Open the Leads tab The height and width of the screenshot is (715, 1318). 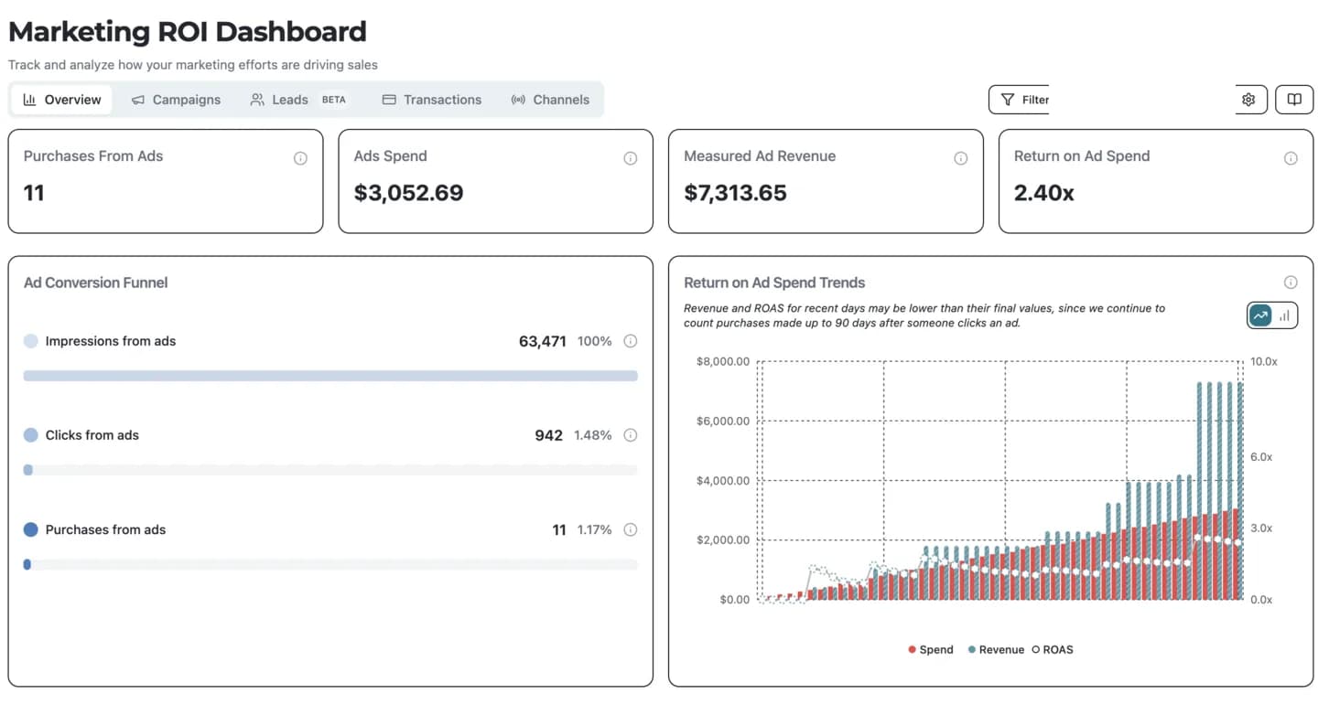(298, 100)
